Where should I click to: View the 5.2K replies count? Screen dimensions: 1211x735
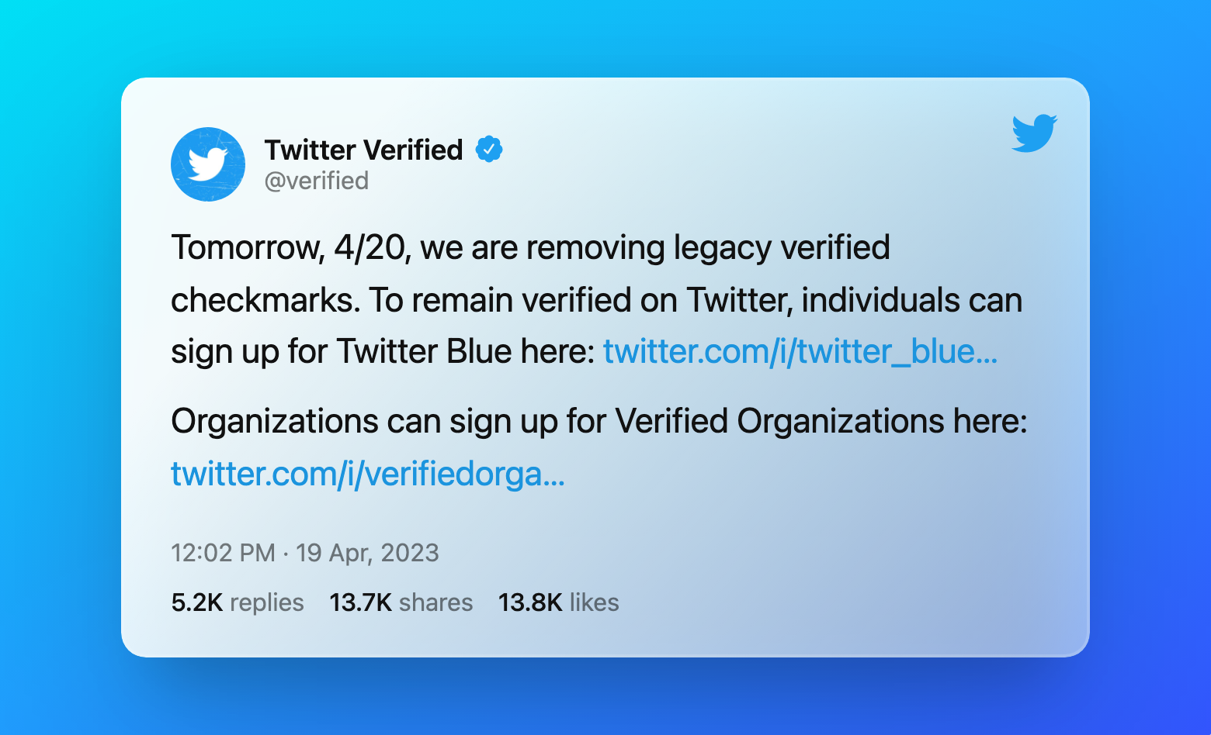click(238, 602)
